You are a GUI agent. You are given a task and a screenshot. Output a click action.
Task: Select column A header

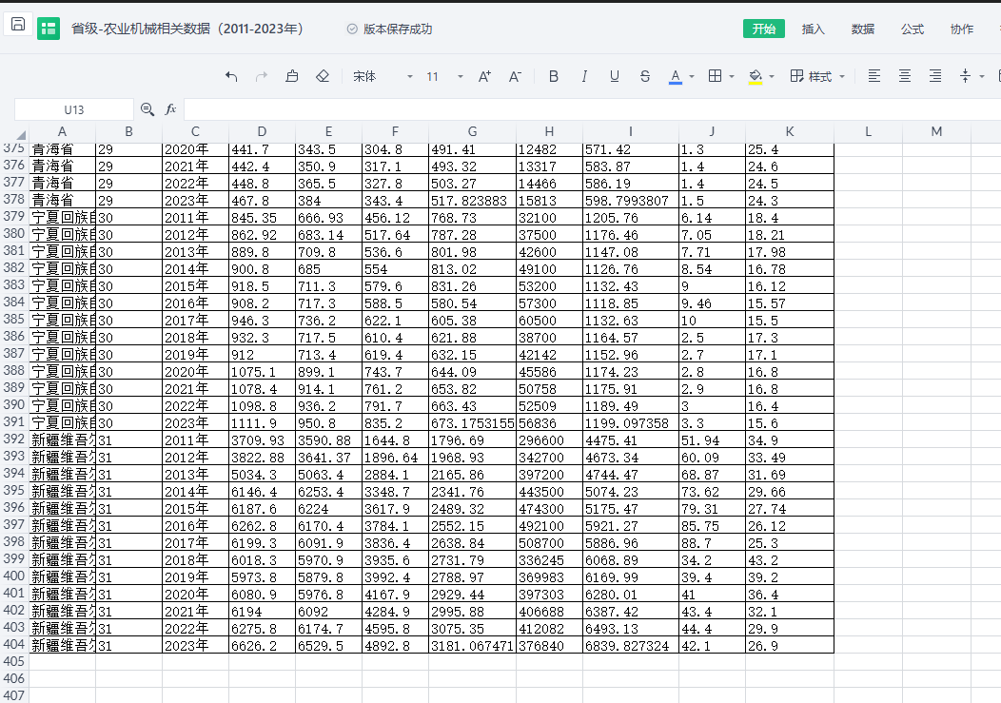coord(62,131)
